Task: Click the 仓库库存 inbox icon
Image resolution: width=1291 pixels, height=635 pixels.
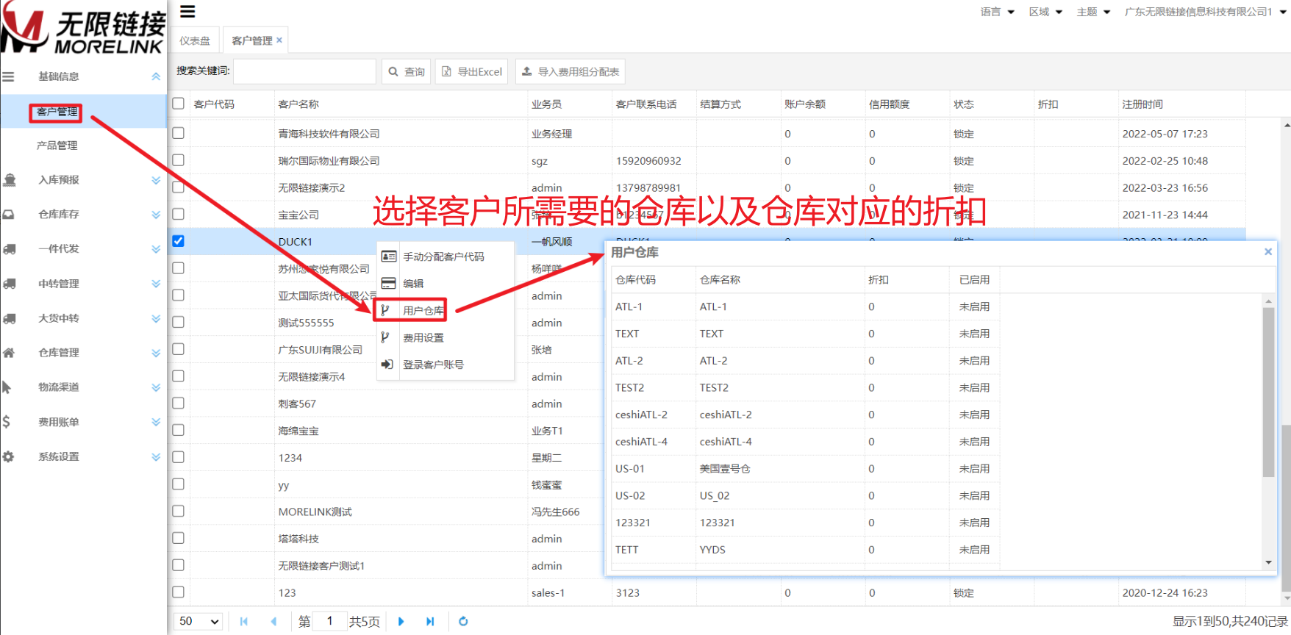Action: click(9, 215)
